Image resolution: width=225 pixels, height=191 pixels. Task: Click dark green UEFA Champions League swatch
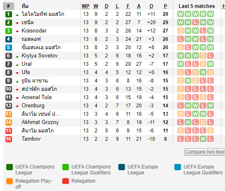[10, 167]
